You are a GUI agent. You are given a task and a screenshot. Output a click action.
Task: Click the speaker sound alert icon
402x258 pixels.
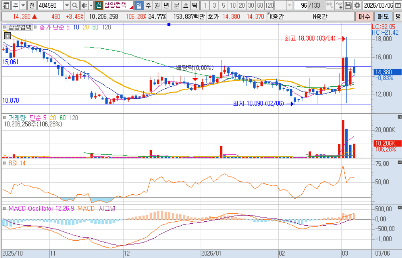(x=84, y=5)
